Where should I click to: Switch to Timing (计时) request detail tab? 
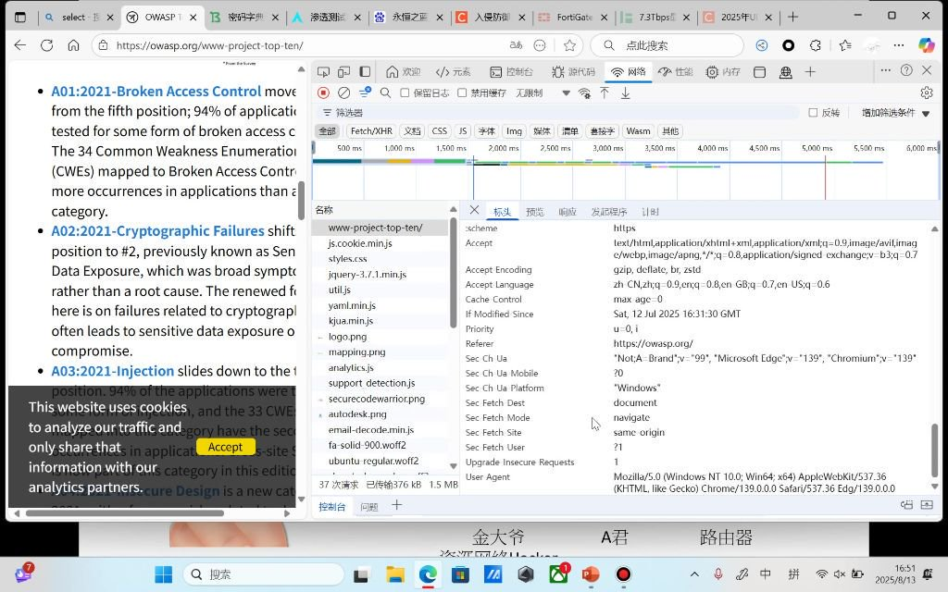[x=650, y=212]
